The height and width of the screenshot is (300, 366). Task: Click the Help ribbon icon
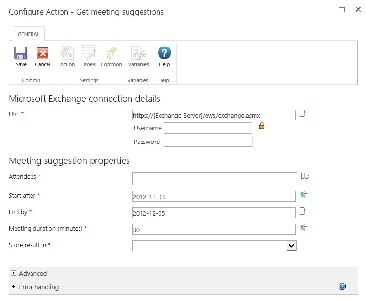164,53
